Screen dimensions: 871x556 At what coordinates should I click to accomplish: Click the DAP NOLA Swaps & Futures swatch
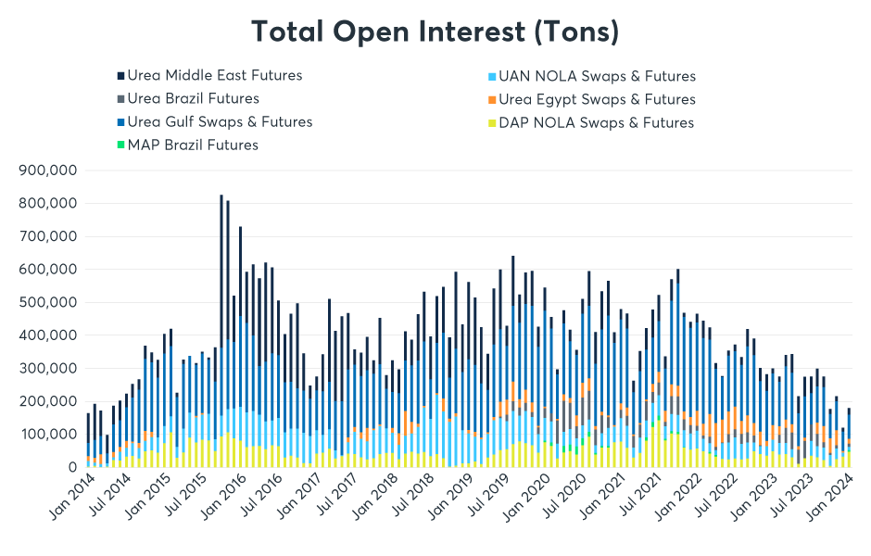pos(491,123)
